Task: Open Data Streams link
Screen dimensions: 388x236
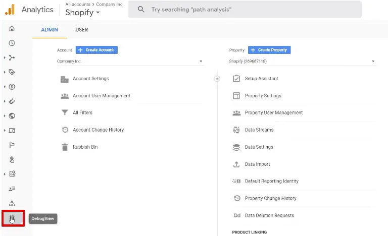Action: pyautogui.click(x=259, y=130)
